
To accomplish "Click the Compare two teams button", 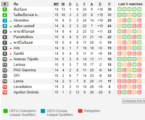I will point(134,101).
